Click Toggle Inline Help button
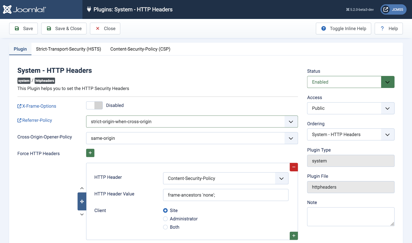 pyautogui.click(x=343, y=28)
